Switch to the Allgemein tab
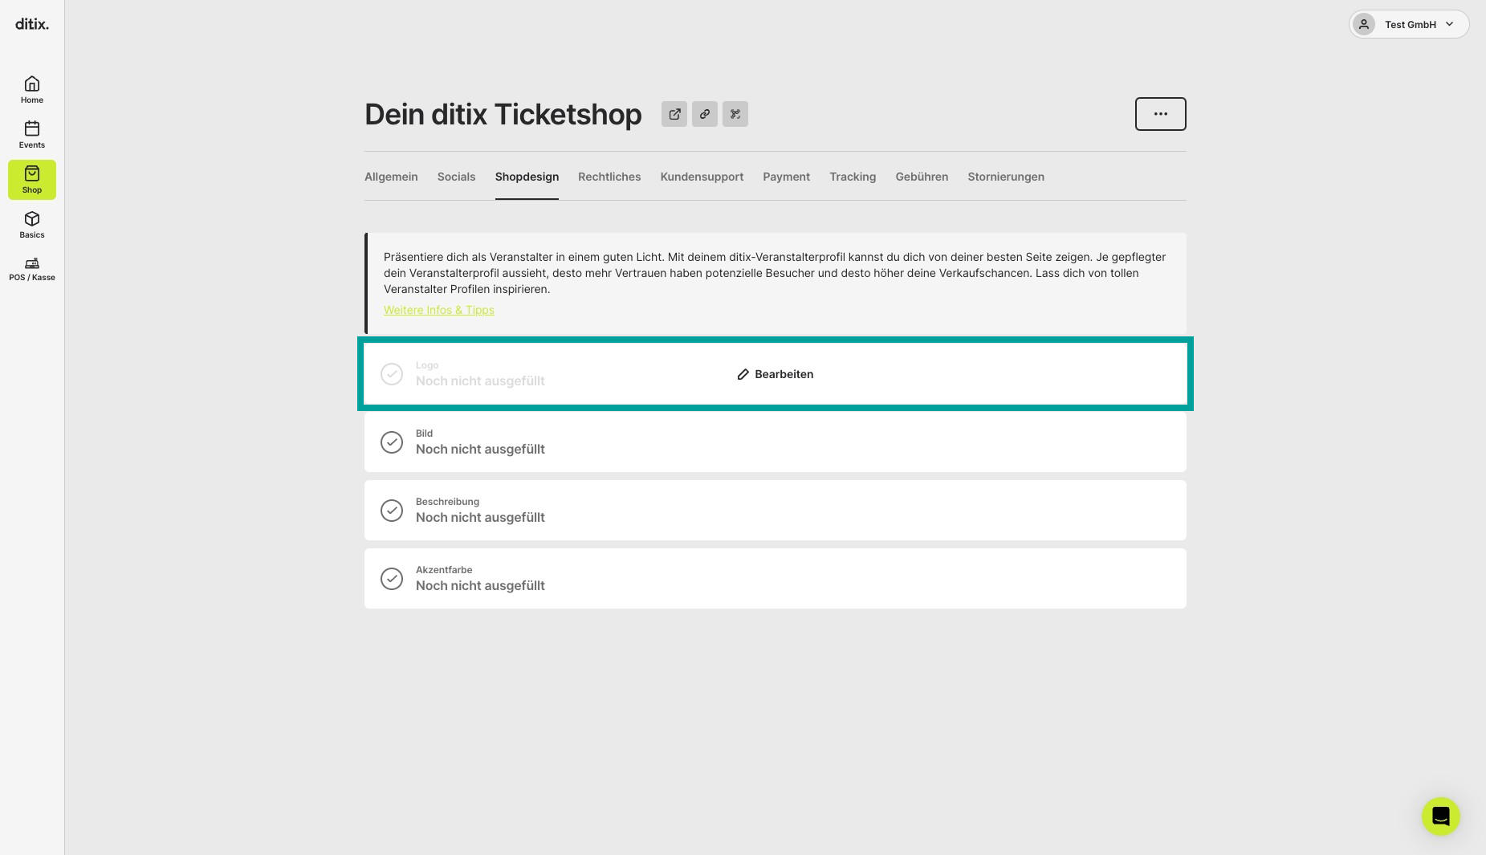Image resolution: width=1486 pixels, height=855 pixels. (x=391, y=177)
